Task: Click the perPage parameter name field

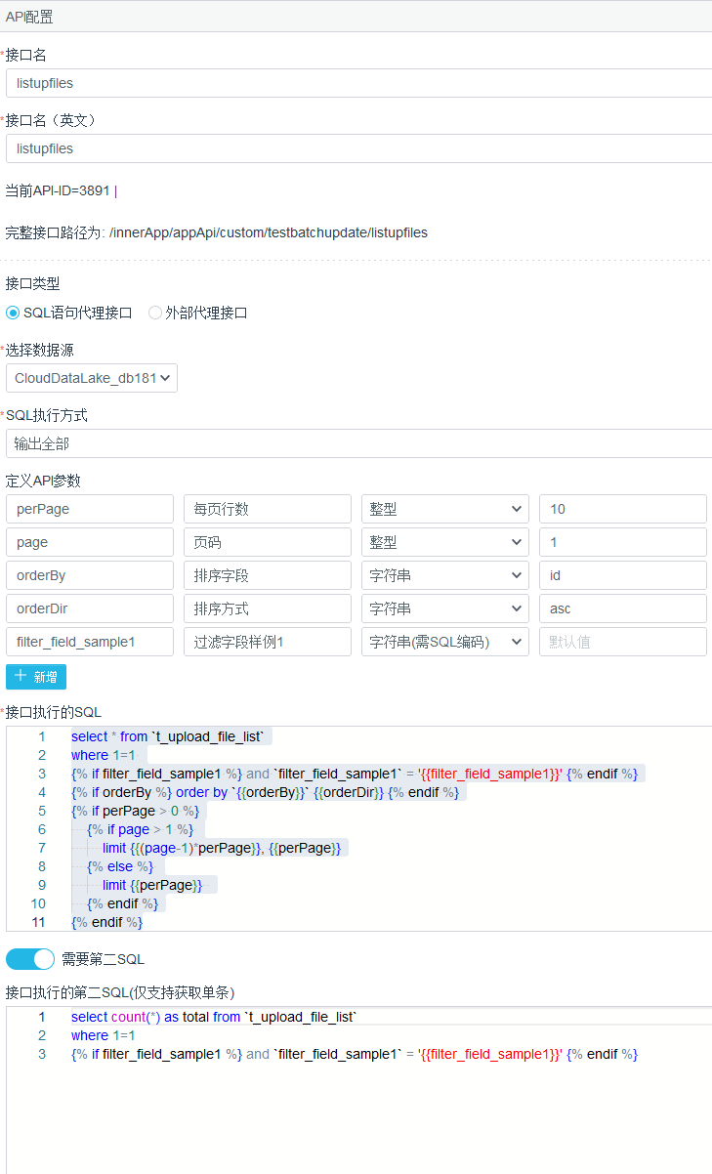Action: click(x=90, y=509)
